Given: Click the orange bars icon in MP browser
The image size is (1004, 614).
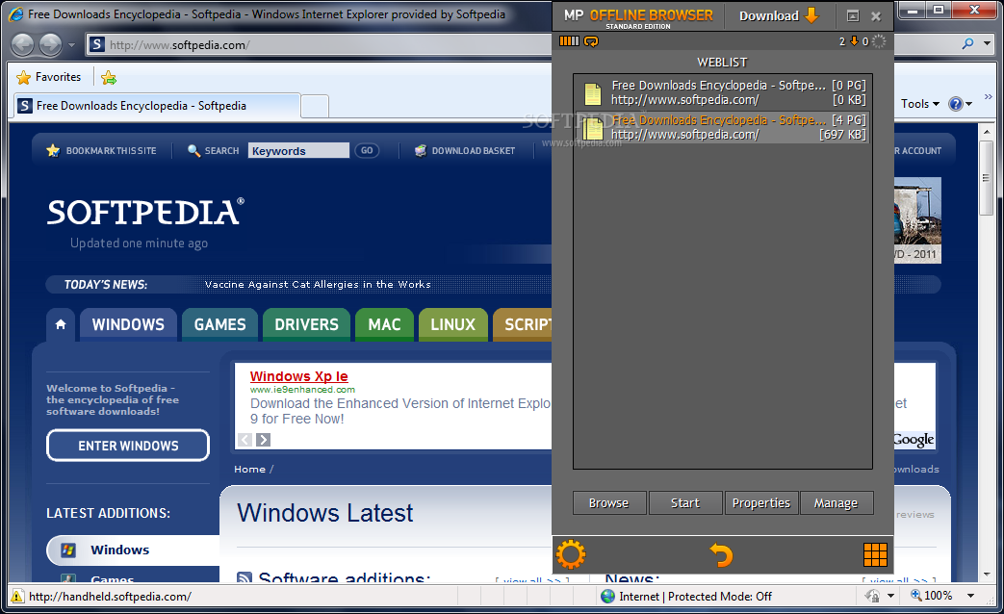Looking at the screenshot, I should (x=569, y=41).
